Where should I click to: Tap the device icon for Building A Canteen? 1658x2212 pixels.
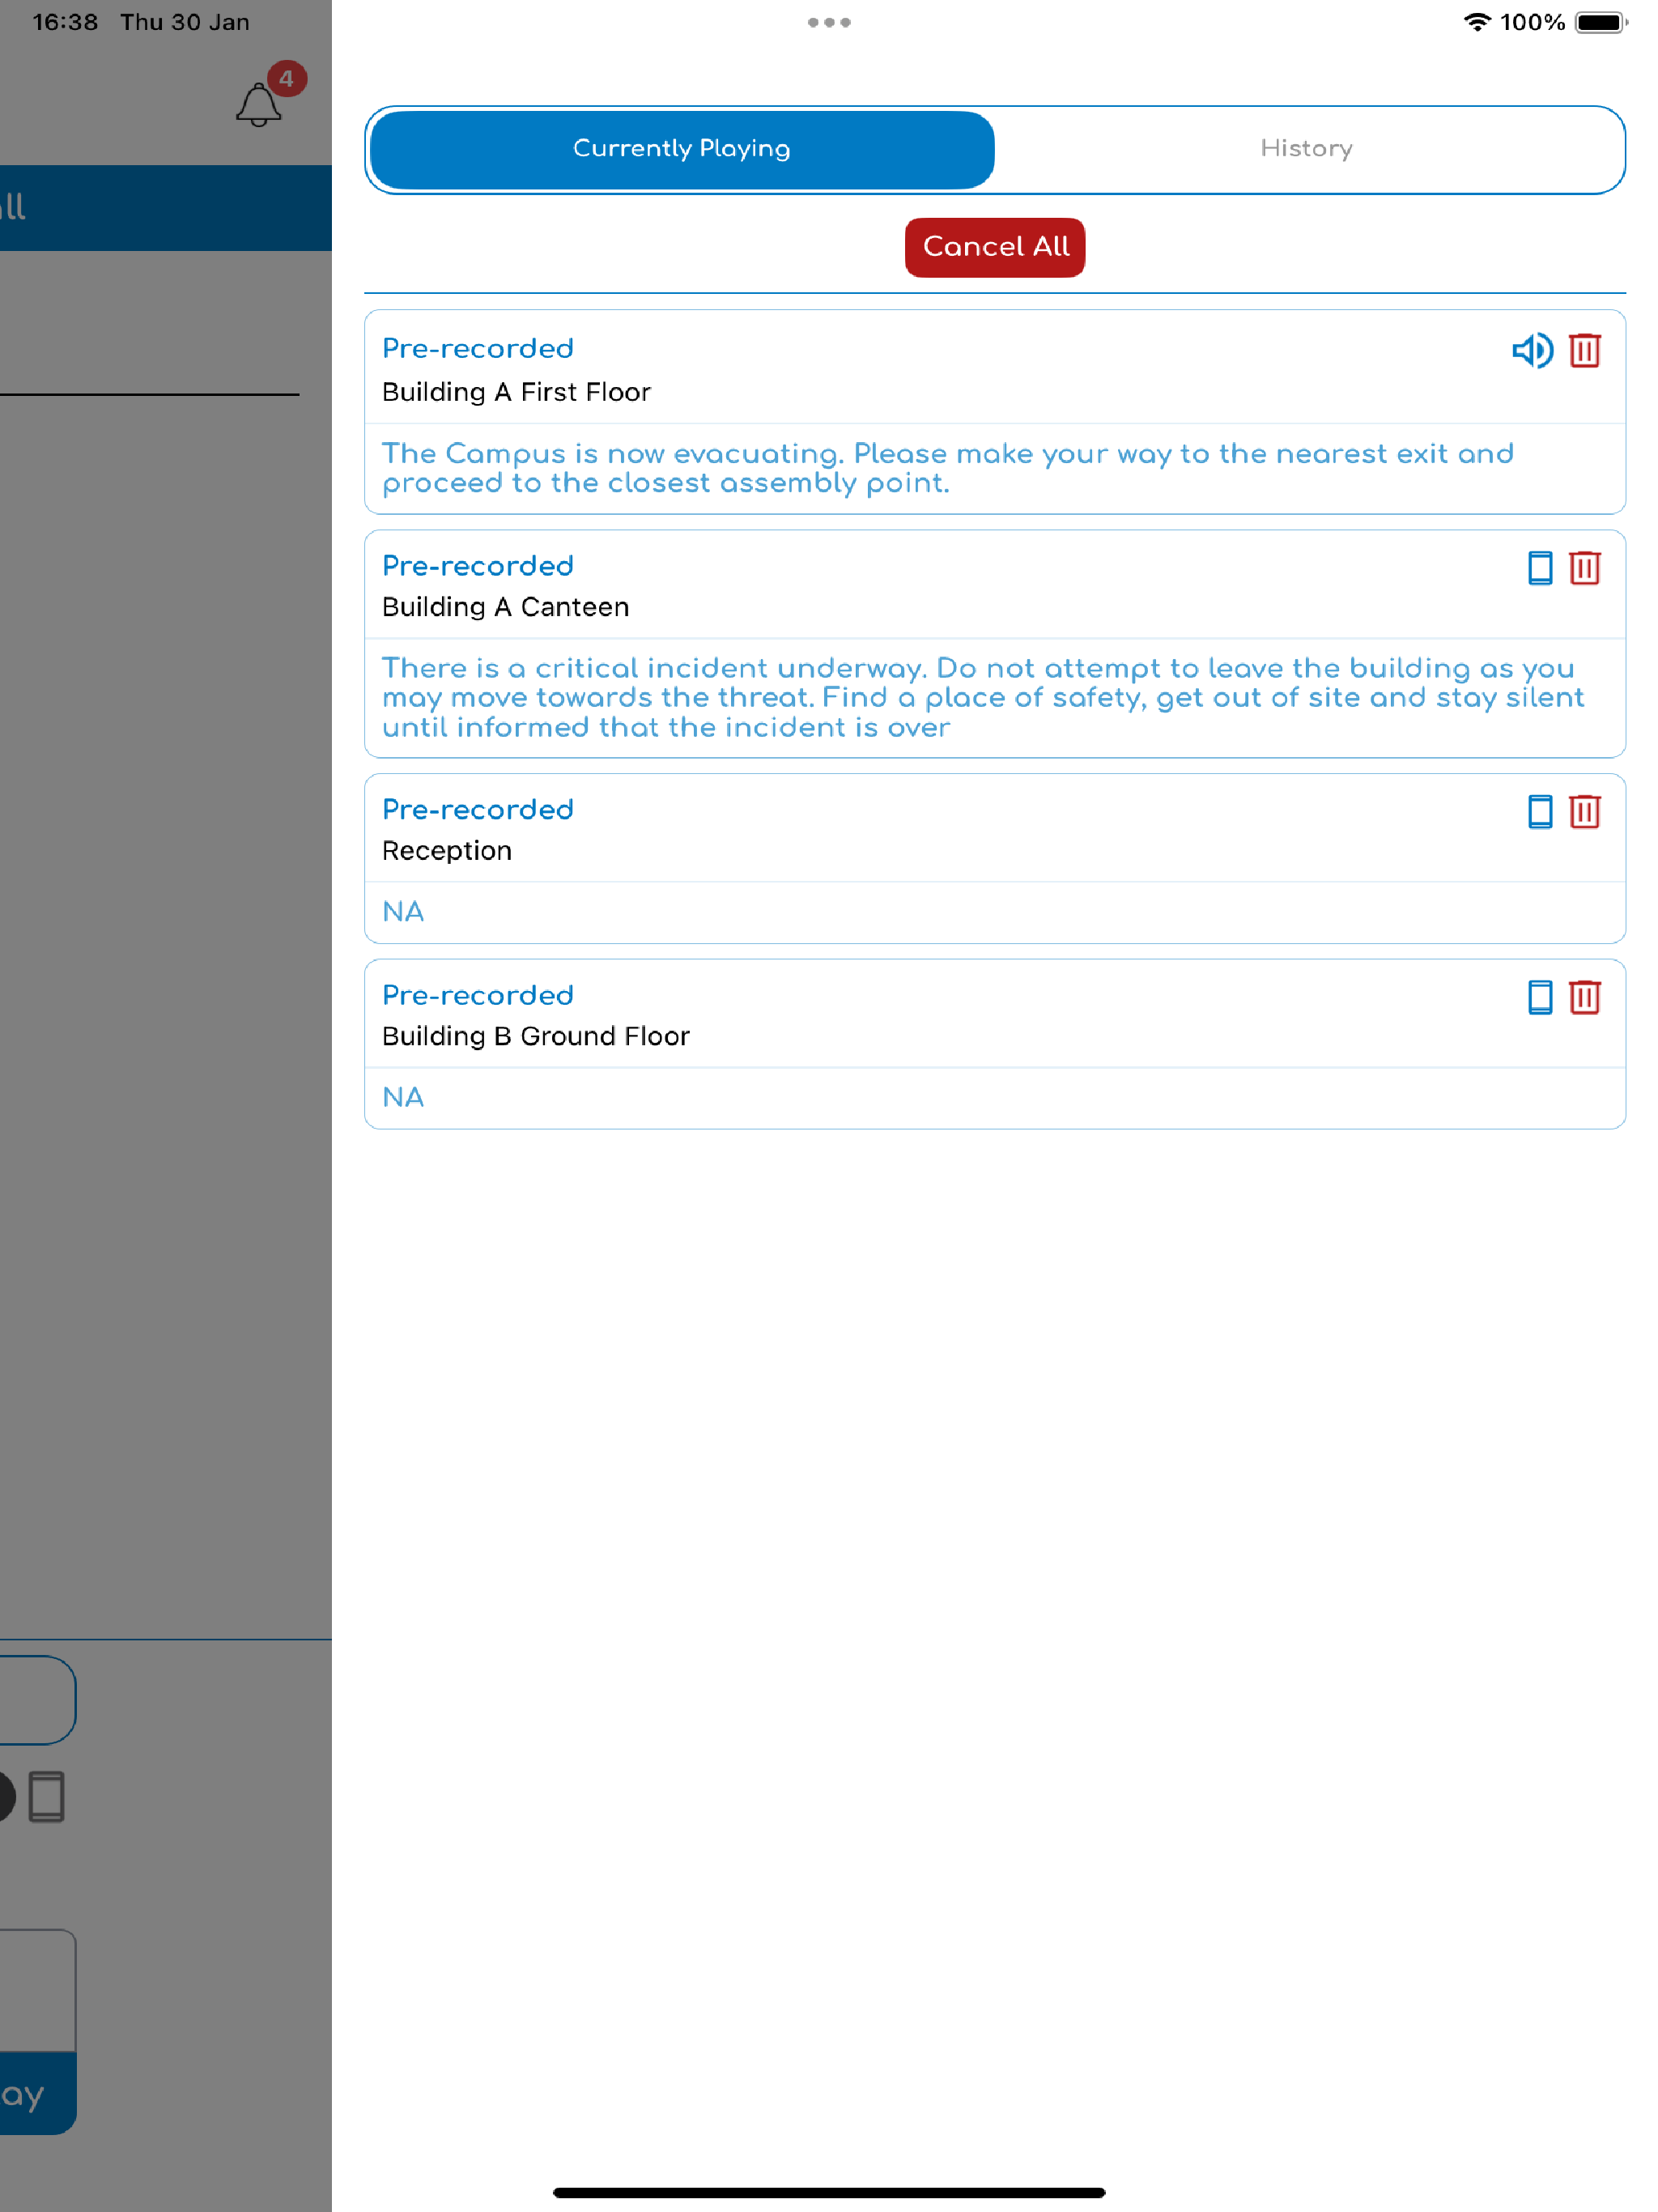tap(1540, 568)
